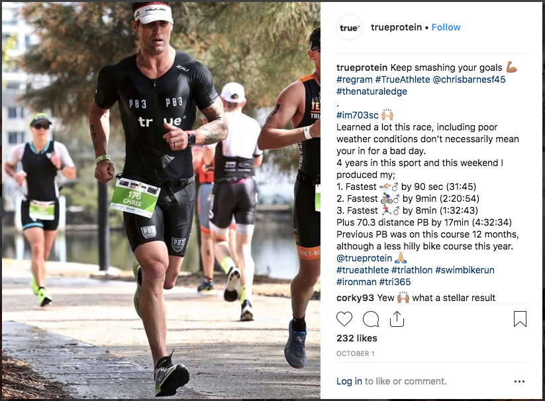Open the #TrueAthlete hashtag in caption

[403, 79]
